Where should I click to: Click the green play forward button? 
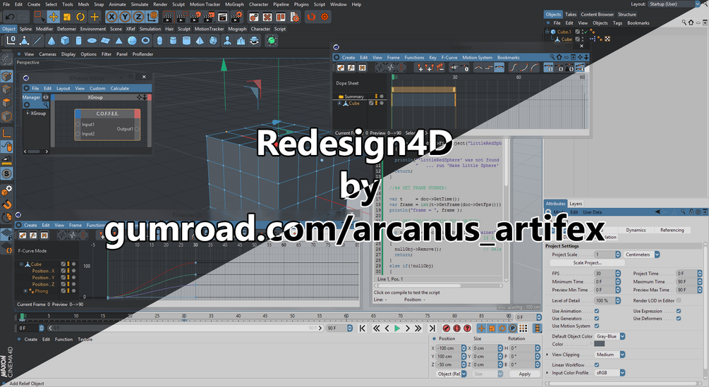point(397,328)
